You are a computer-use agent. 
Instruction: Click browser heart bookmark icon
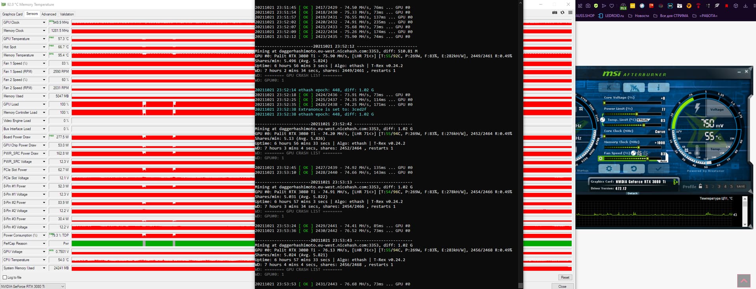[611, 6]
